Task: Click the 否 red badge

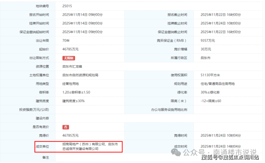Action: 66,127
